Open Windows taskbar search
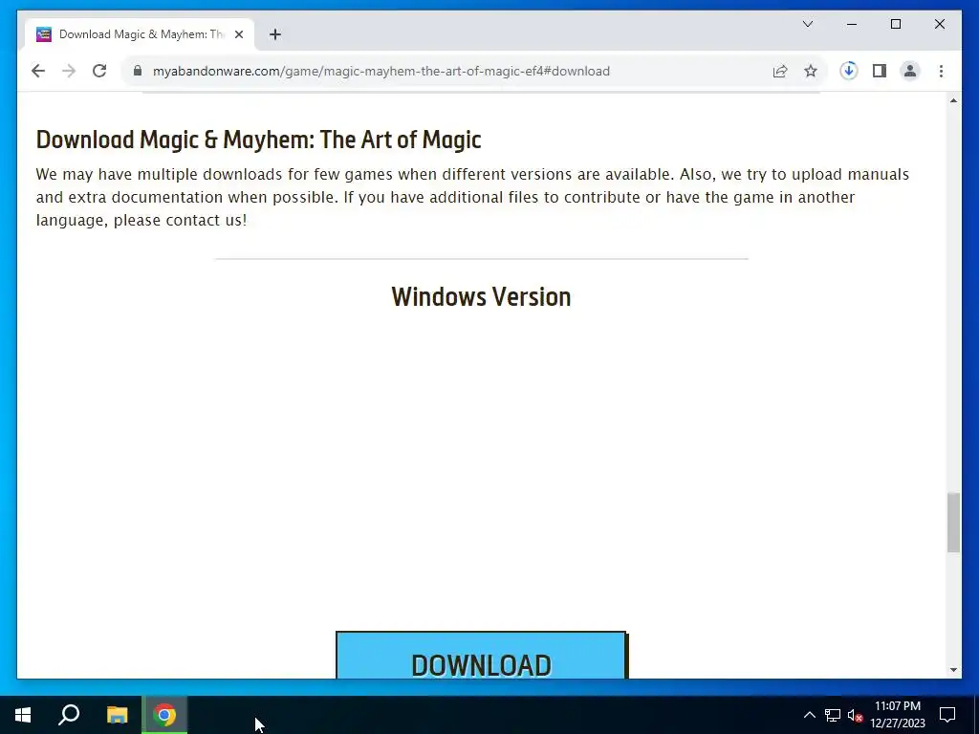979x734 pixels. [x=69, y=715]
